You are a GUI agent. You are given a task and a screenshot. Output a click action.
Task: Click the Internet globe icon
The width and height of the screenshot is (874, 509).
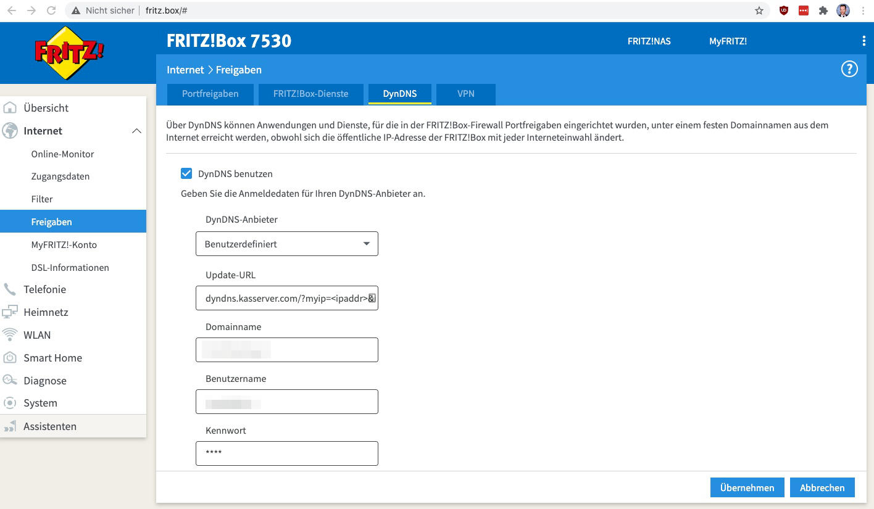[10, 131]
